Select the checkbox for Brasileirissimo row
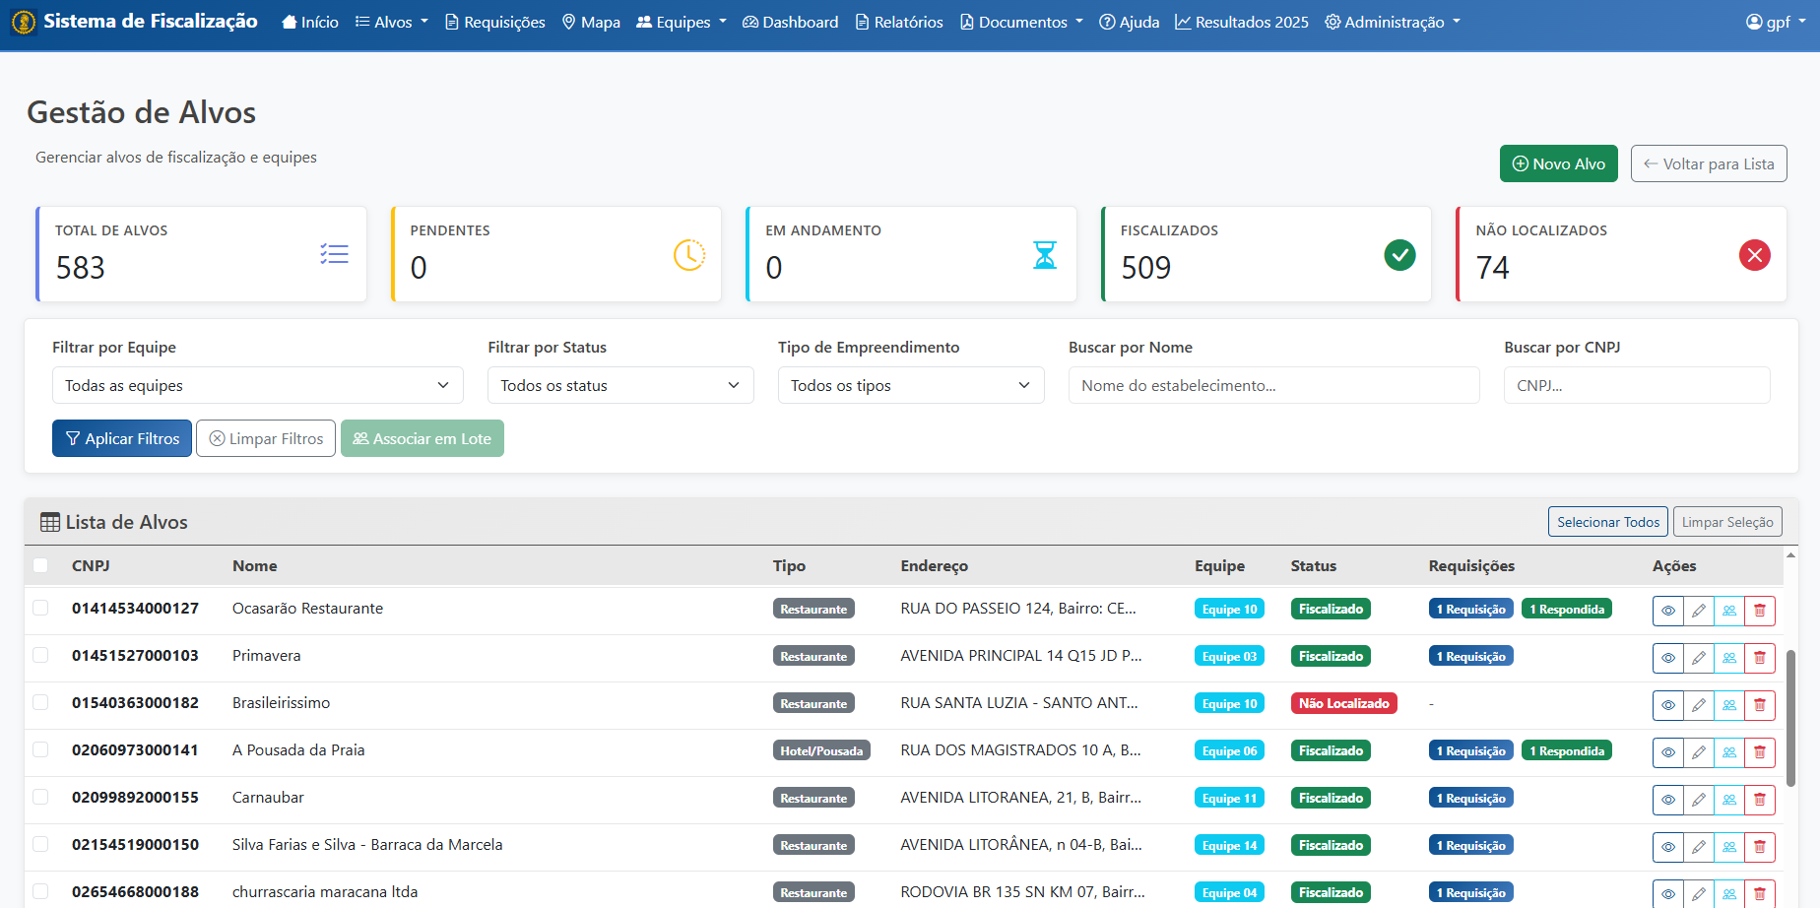 click(x=40, y=702)
